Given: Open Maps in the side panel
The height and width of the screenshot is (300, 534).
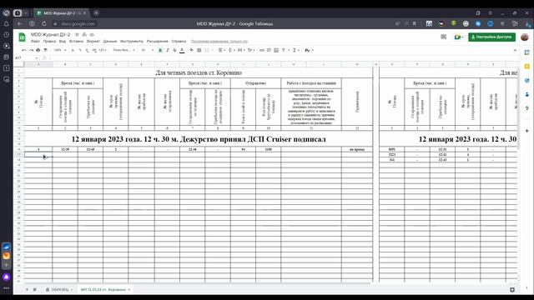Looking at the screenshot, I should (526, 108).
